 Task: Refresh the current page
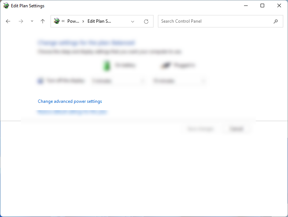click(x=146, y=22)
